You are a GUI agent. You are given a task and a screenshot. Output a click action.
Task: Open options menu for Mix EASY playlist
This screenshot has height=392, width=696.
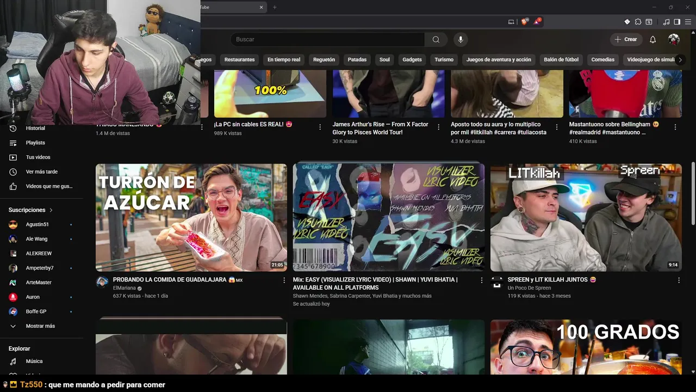pyautogui.click(x=481, y=280)
